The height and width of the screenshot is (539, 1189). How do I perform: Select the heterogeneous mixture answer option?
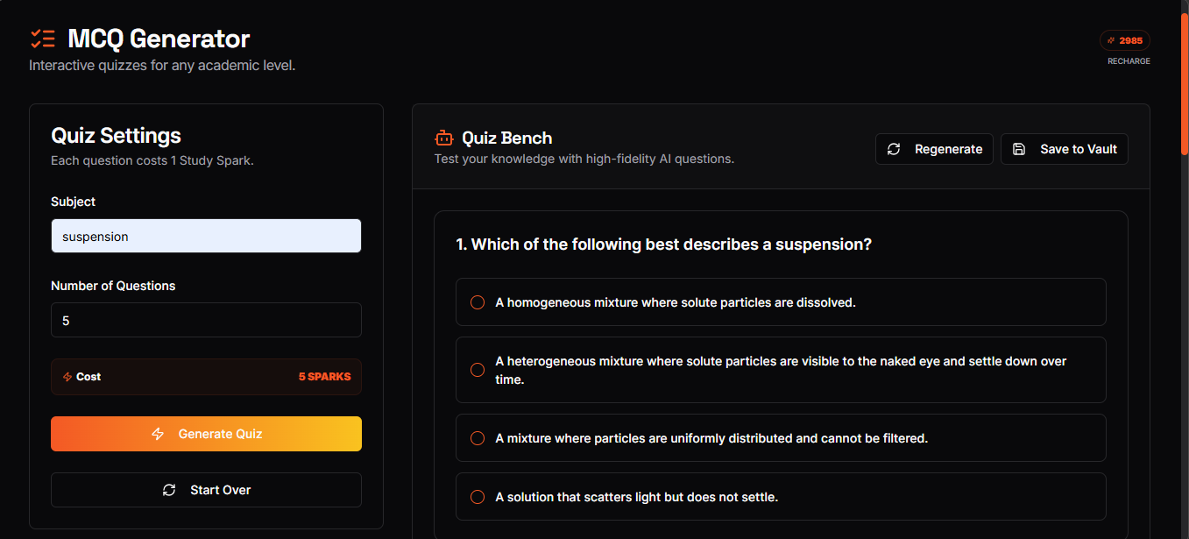coord(781,370)
